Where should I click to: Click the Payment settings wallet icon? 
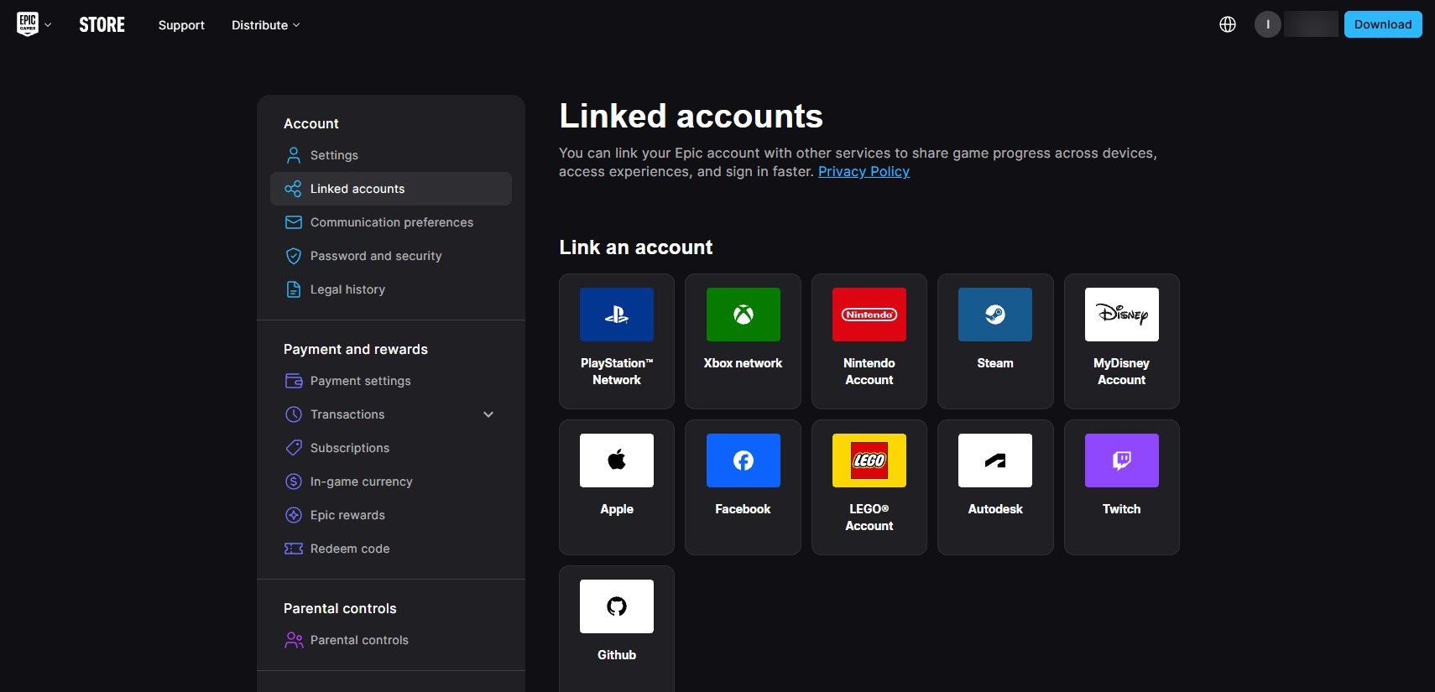294,381
